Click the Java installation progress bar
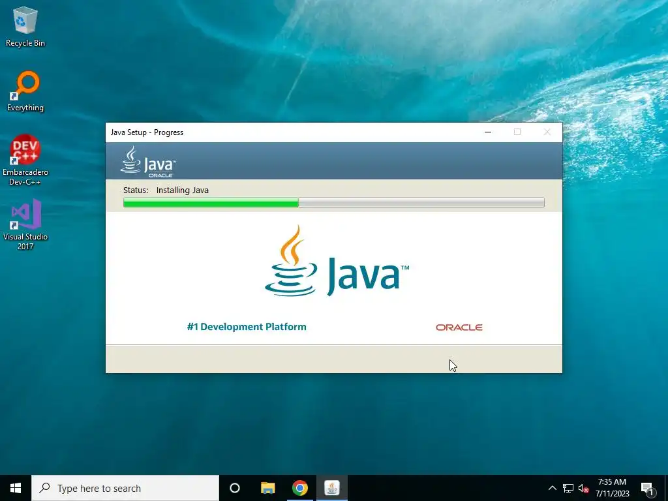The image size is (668, 501). coord(333,202)
